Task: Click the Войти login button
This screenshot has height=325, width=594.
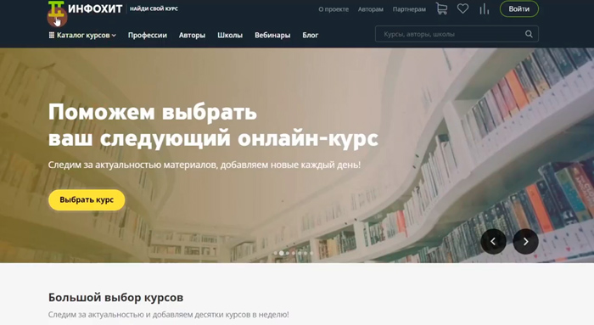Action: click(x=519, y=9)
